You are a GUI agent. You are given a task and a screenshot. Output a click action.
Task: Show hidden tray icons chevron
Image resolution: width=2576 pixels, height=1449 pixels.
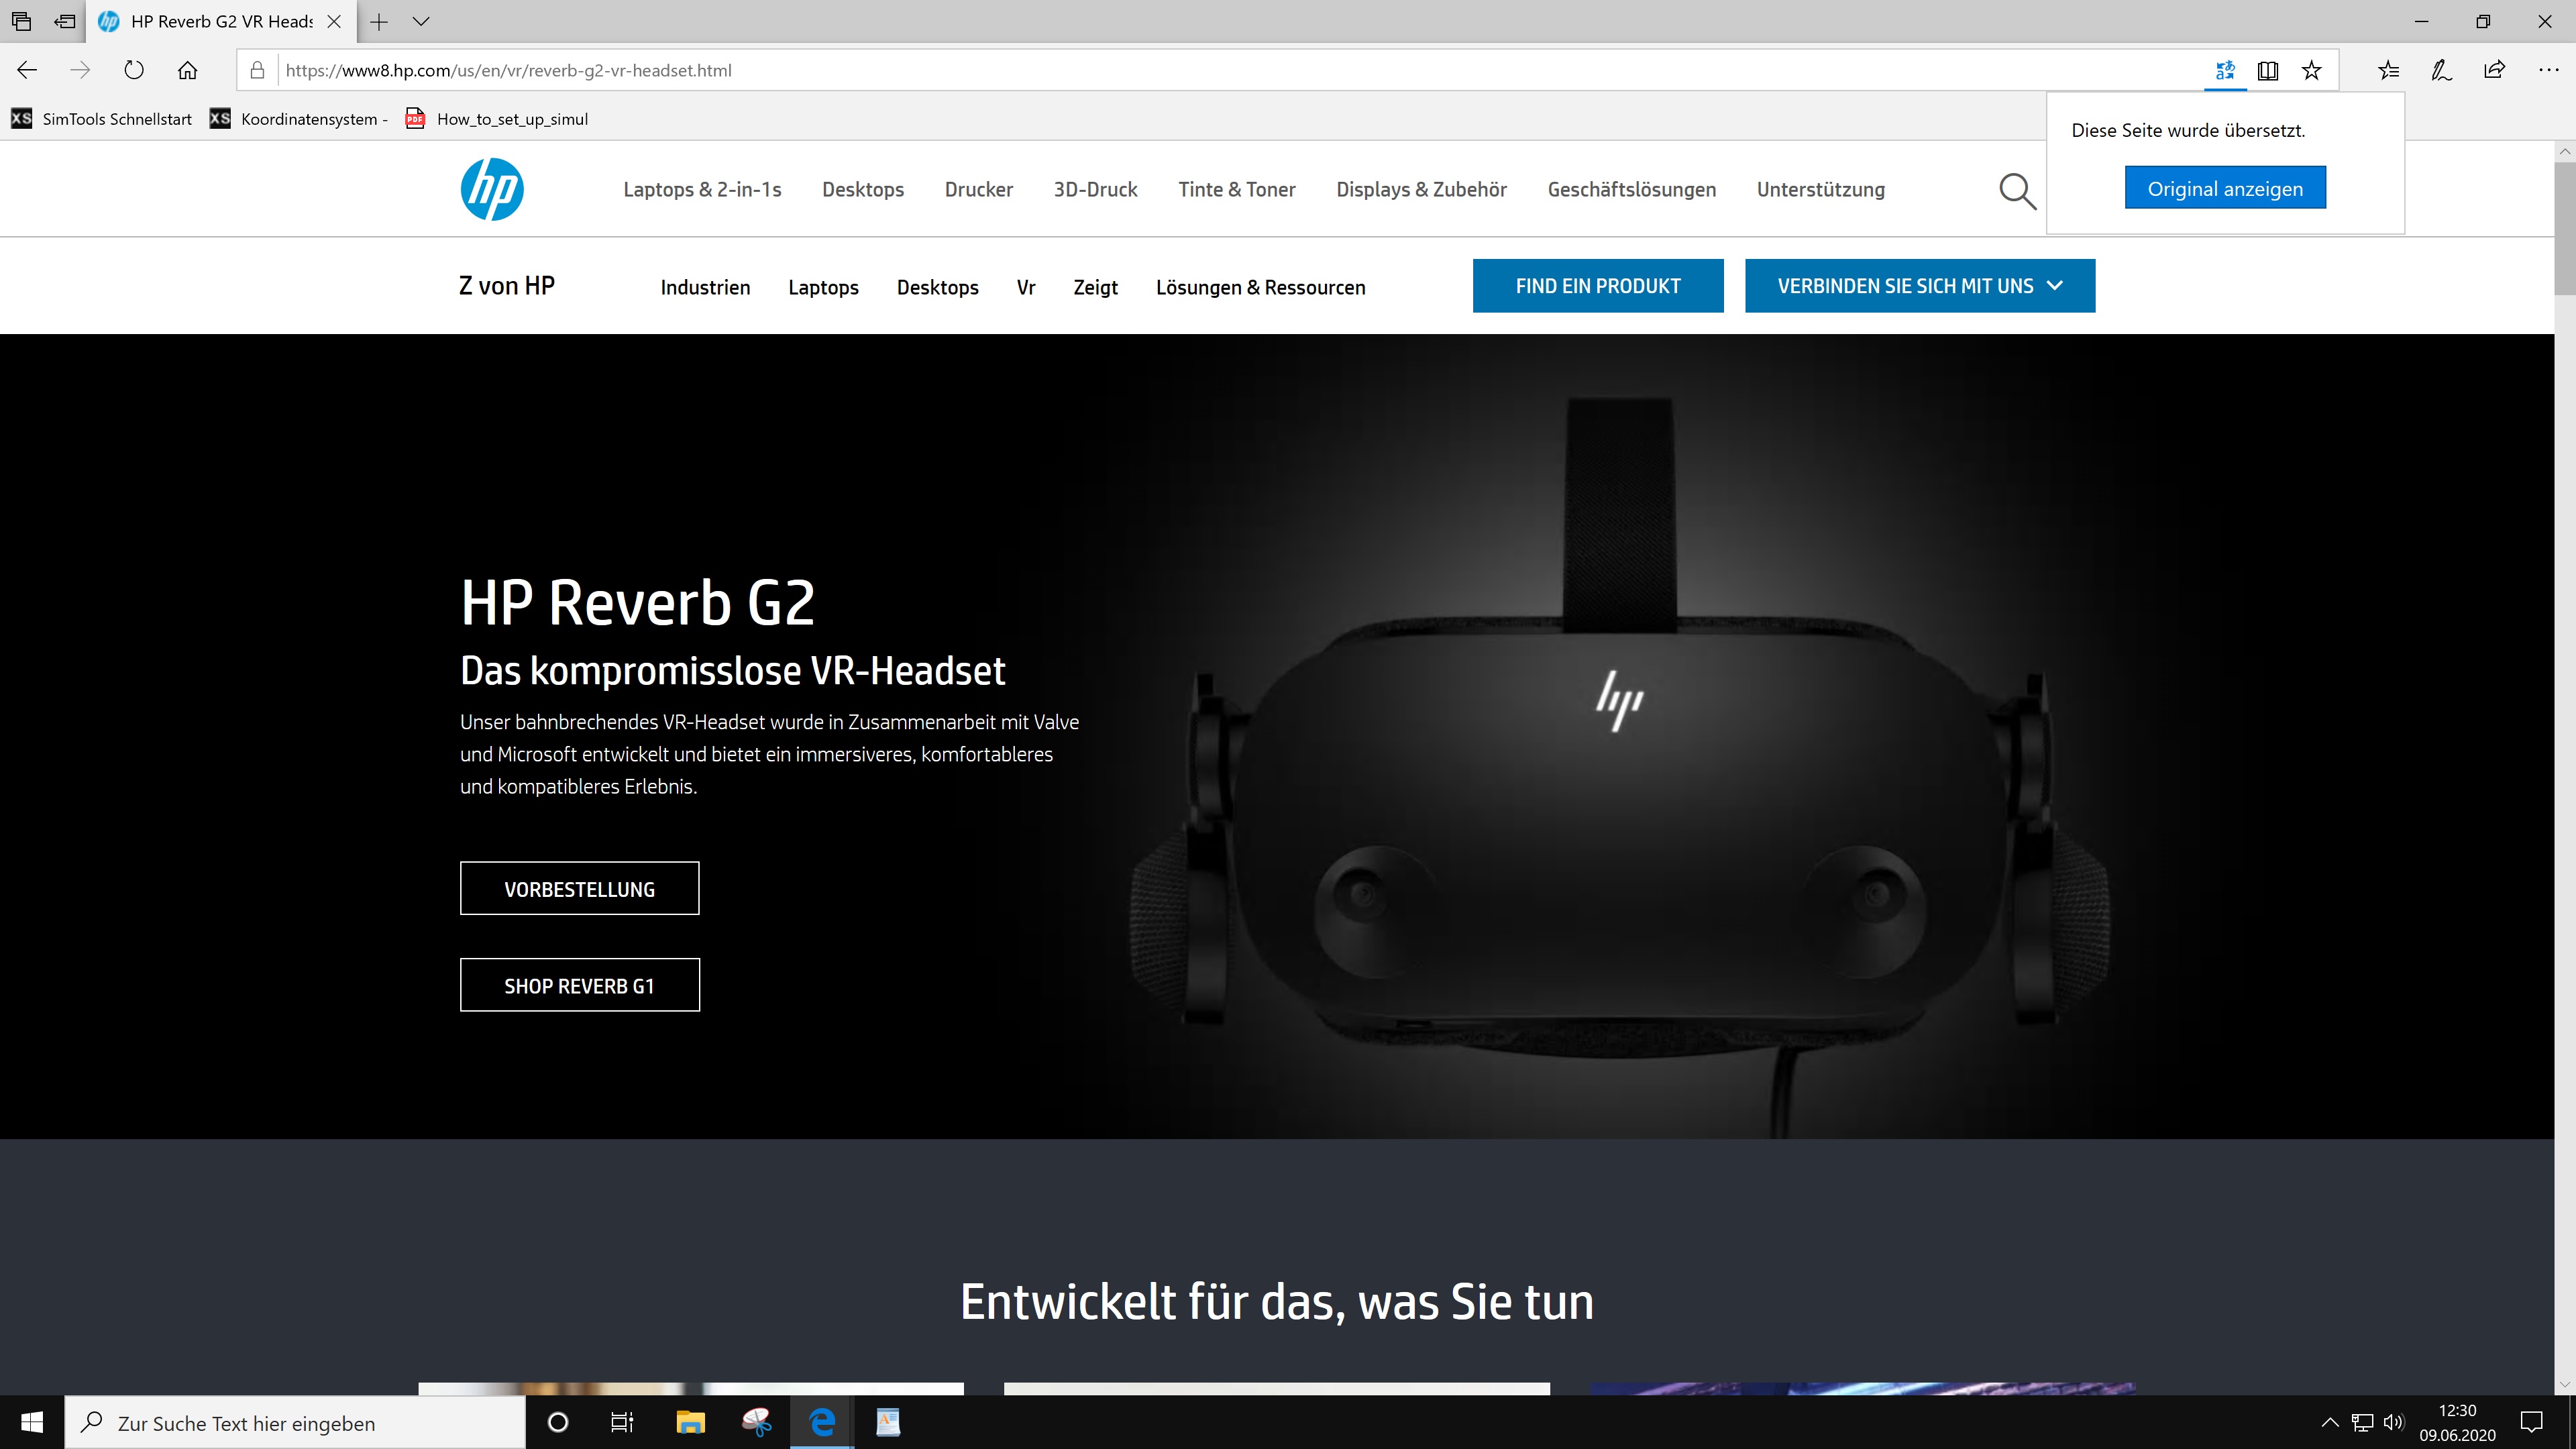(x=2329, y=1422)
